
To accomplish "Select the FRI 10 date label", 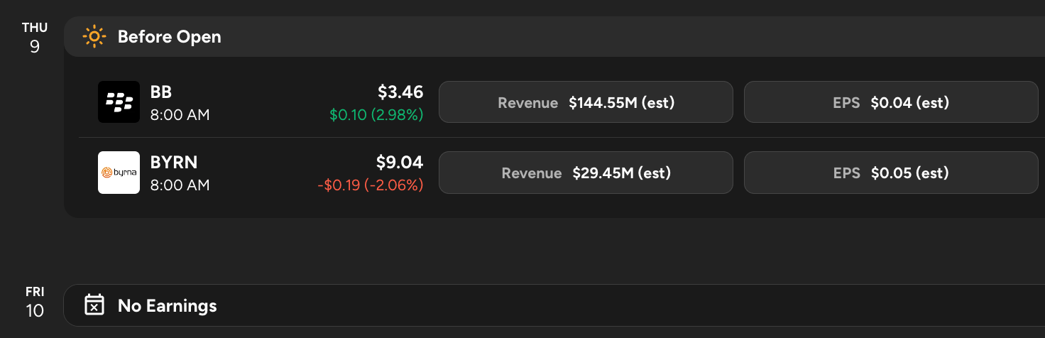I will (34, 302).
